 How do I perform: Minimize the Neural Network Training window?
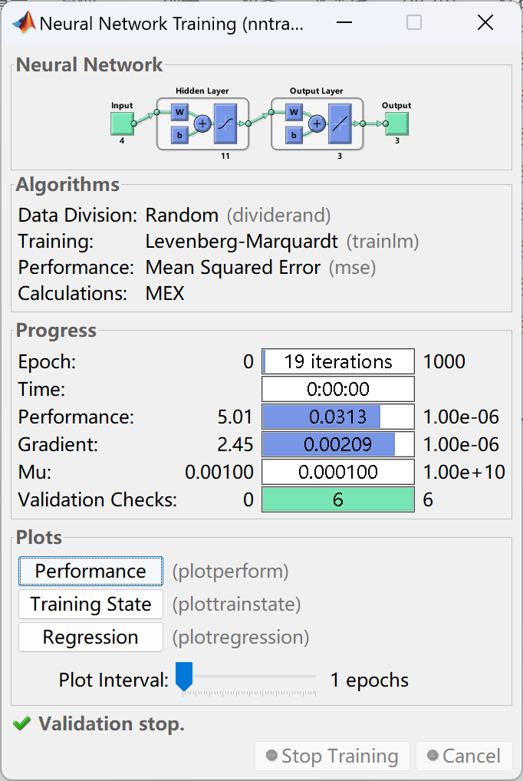344,22
